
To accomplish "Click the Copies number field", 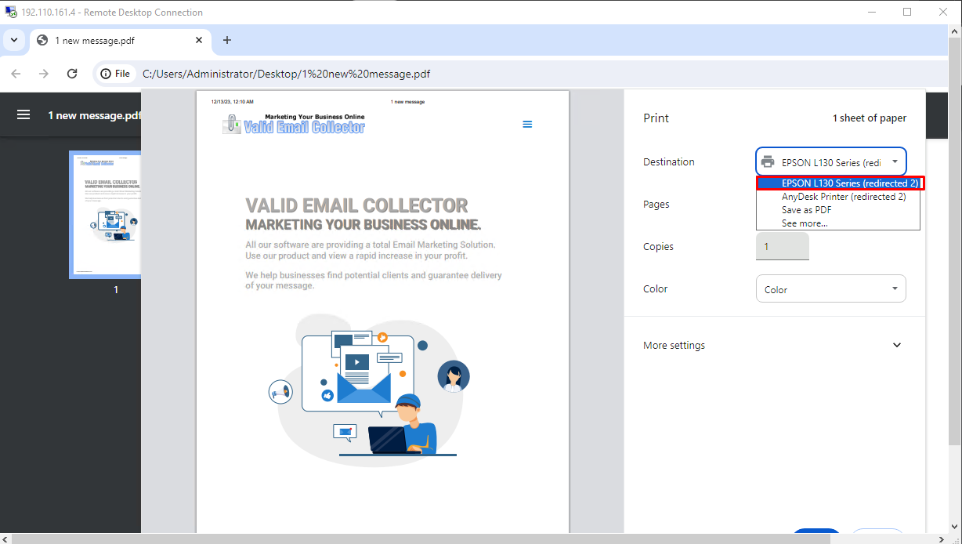I will coord(782,246).
